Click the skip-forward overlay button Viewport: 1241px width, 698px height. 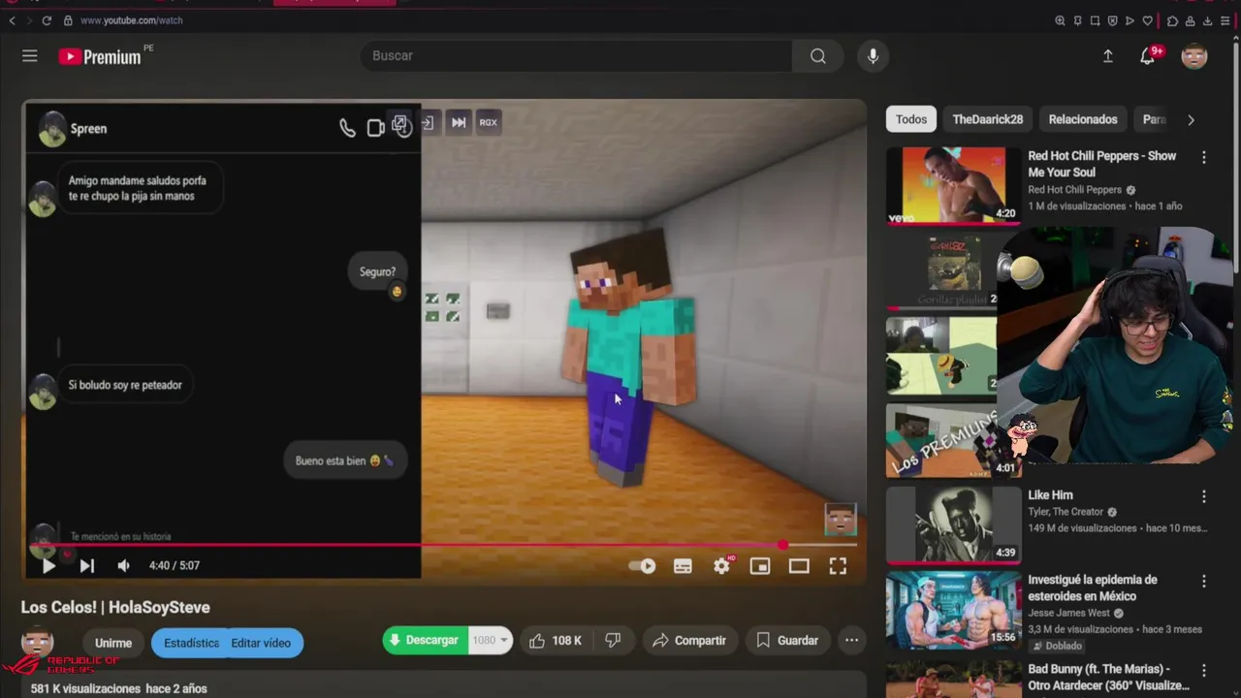tap(459, 122)
